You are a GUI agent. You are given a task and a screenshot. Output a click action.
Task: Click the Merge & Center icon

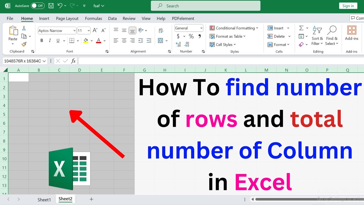160,40
